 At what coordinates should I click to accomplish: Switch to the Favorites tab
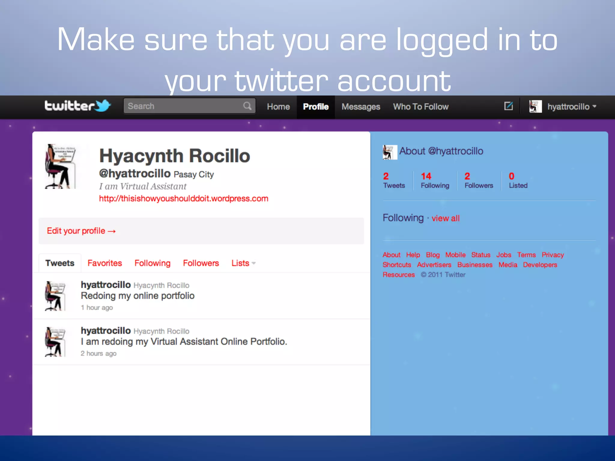[105, 263]
